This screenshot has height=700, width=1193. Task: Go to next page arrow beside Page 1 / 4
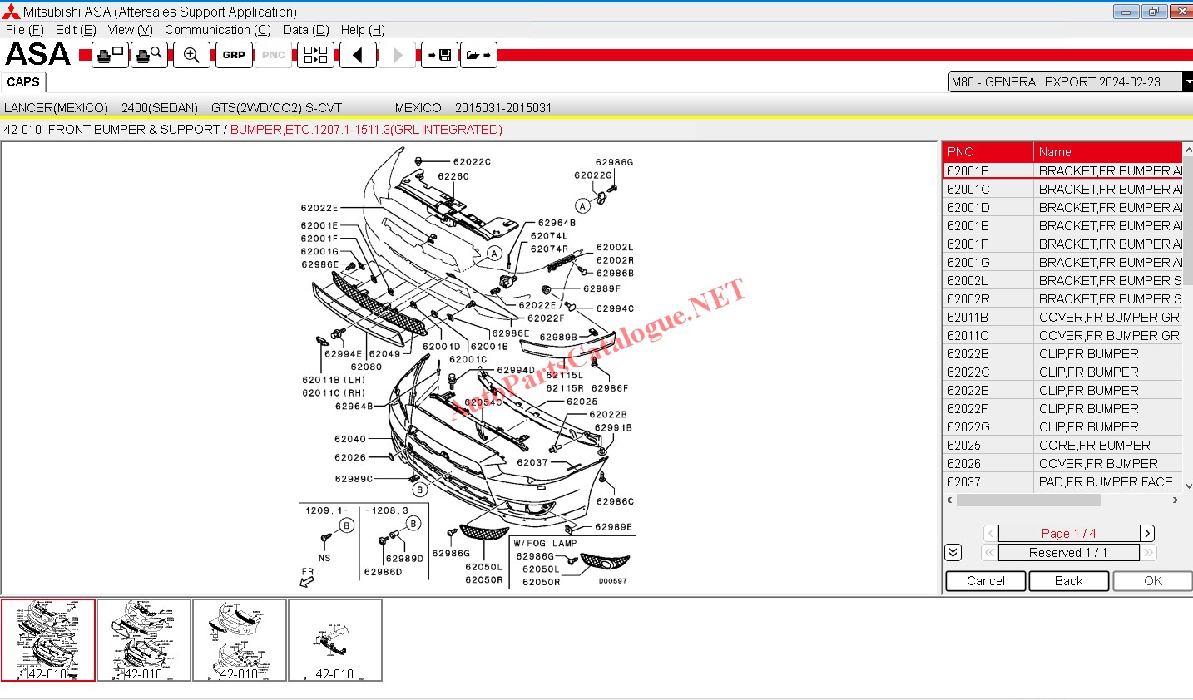[x=1147, y=534]
